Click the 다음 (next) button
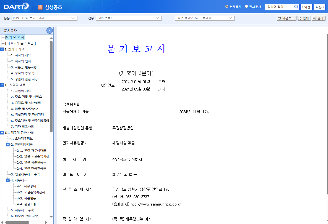Image resolution: width=328 pixels, height=224 pixels. click(320, 7)
